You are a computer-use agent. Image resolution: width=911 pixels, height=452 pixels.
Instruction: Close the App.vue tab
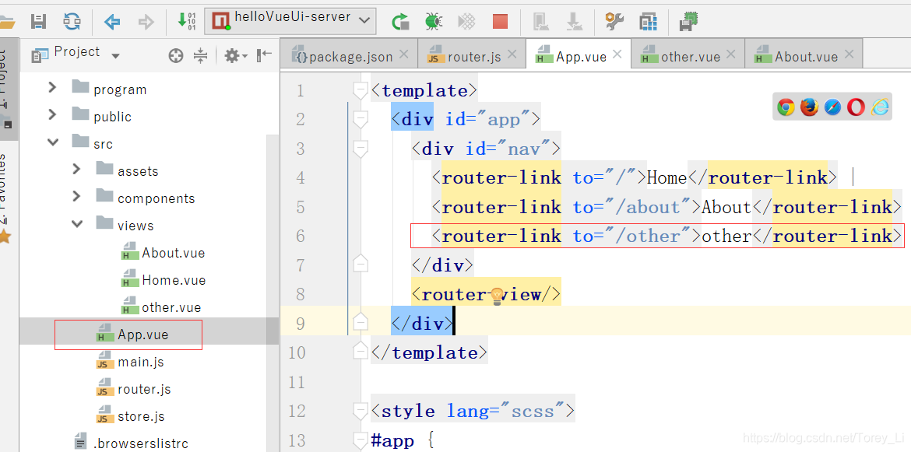click(x=617, y=54)
